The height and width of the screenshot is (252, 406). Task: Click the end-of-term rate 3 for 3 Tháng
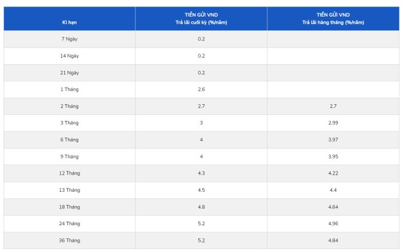pyautogui.click(x=201, y=123)
